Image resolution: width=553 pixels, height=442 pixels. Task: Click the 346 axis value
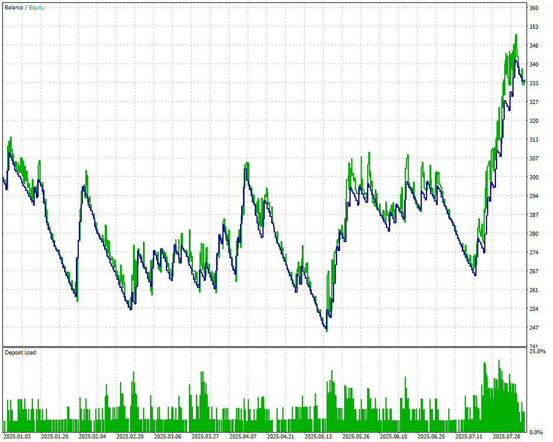coord(534,45)
